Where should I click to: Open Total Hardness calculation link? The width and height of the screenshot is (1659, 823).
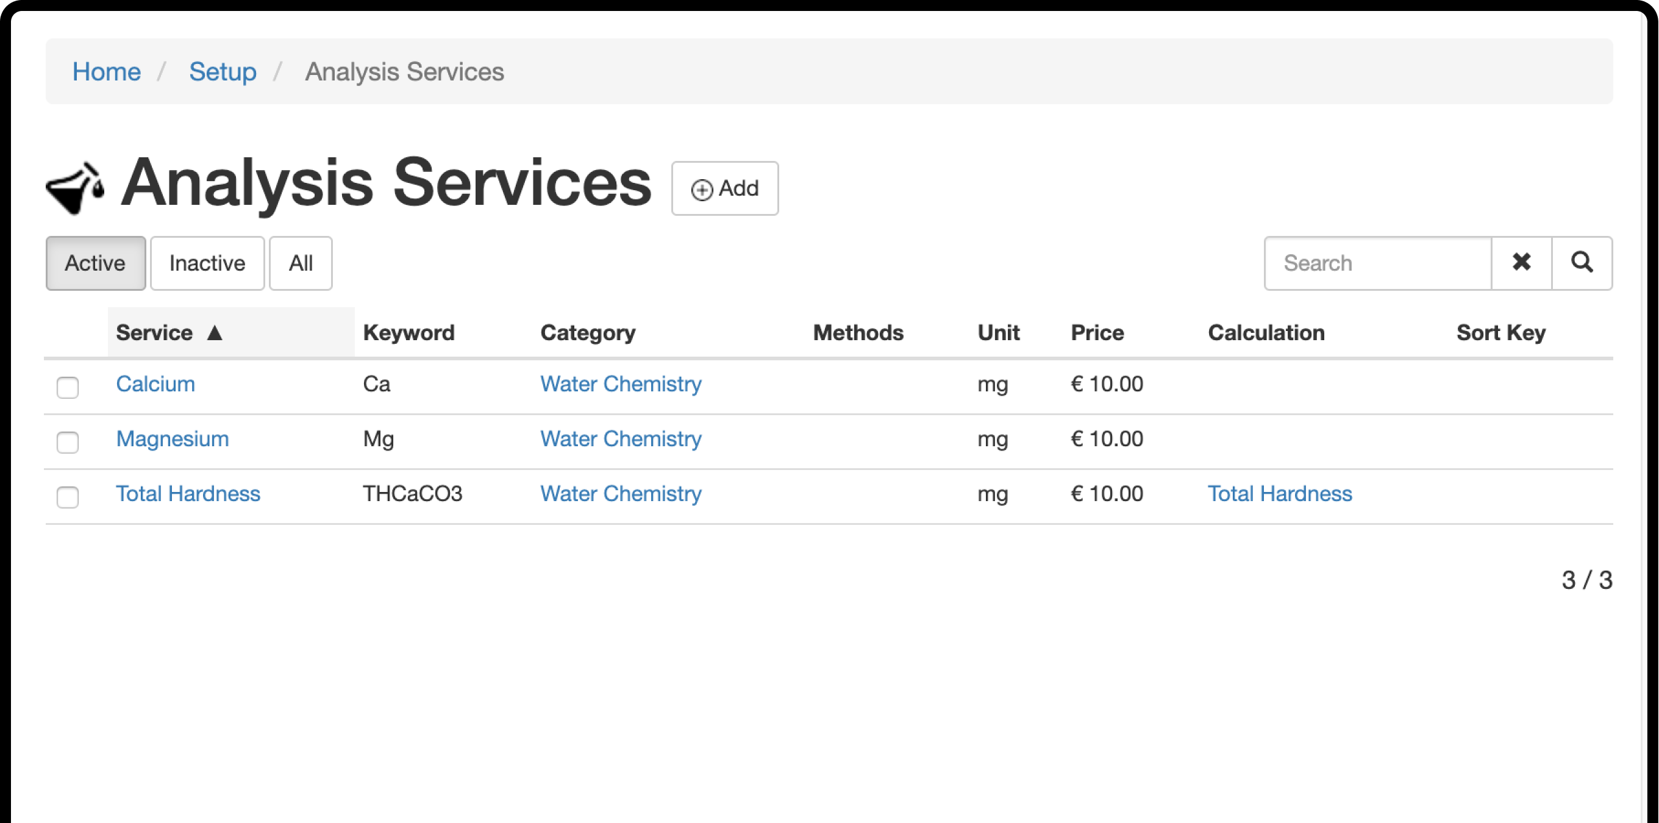1279,493
